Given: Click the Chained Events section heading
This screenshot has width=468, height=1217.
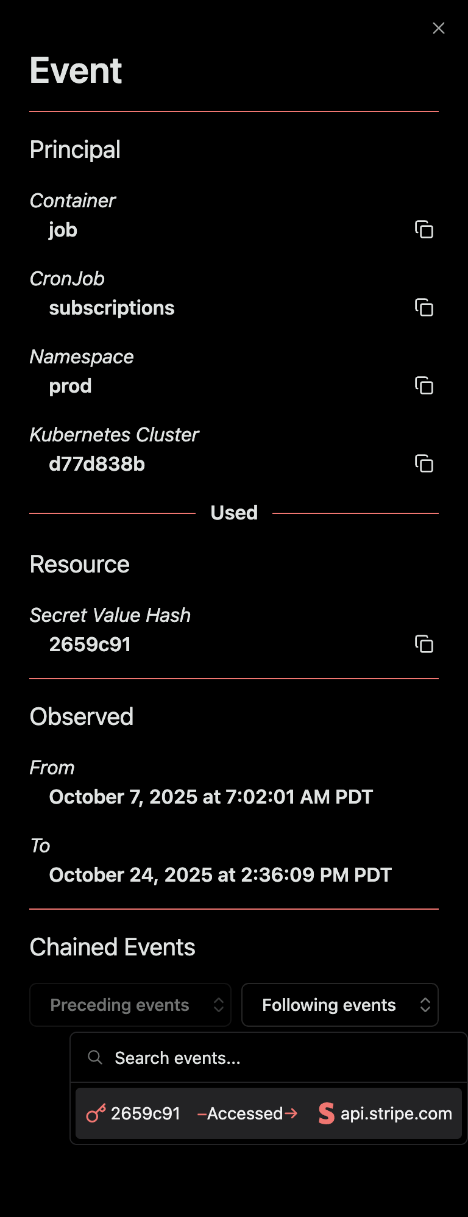Looking at the screenshot, I should point(112,947).
